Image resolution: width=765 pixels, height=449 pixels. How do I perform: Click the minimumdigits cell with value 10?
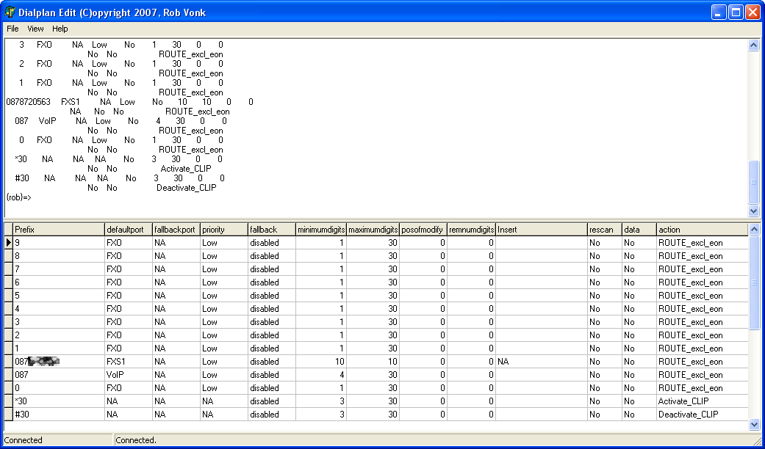pyautogui.click(x=321, y=362)
